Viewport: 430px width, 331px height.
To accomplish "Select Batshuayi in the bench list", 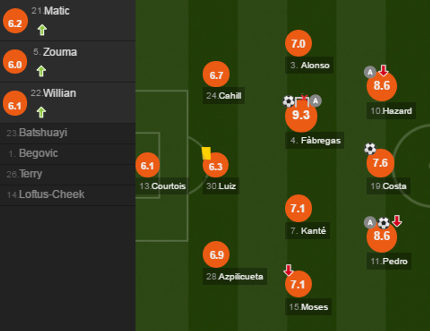I will [x=43, y=133].
